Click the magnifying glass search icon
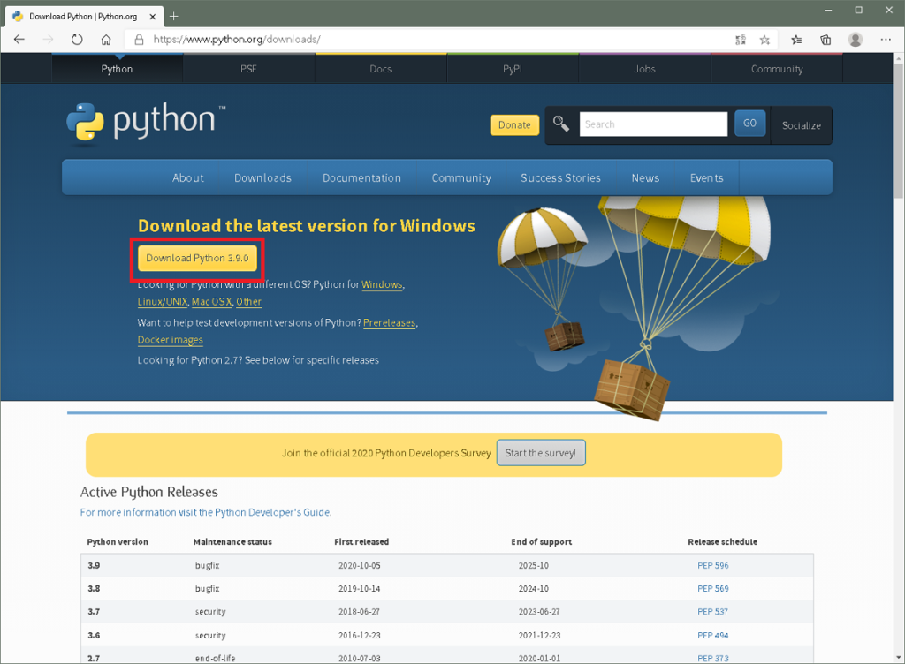 (561, 124)
